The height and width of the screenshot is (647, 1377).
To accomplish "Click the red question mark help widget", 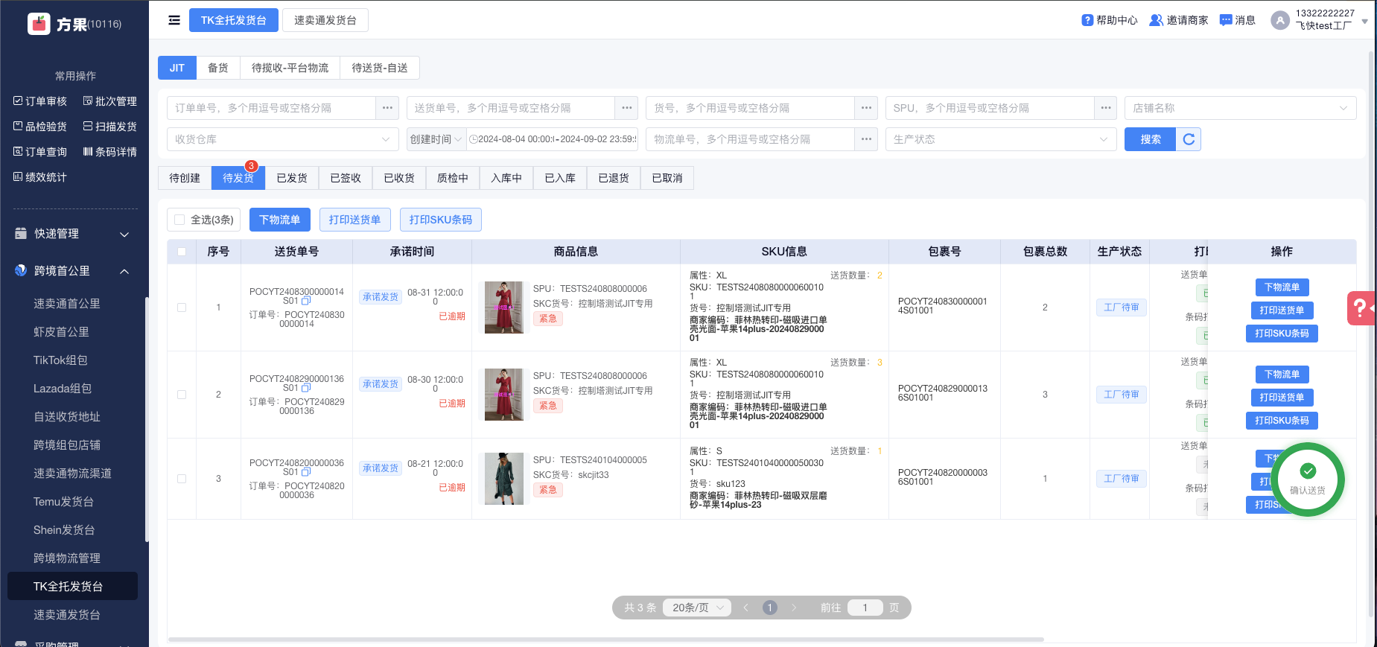I will 1361,307.
